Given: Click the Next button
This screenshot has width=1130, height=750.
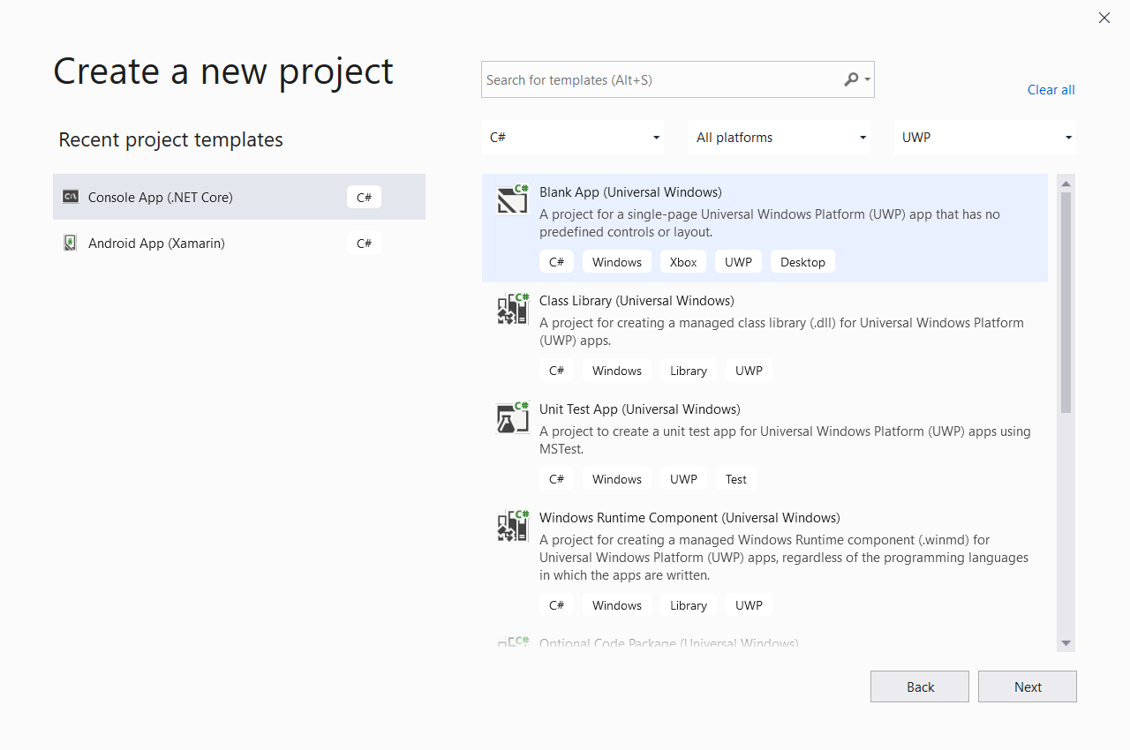Looking at the screenshot, I should (1028, 686).
